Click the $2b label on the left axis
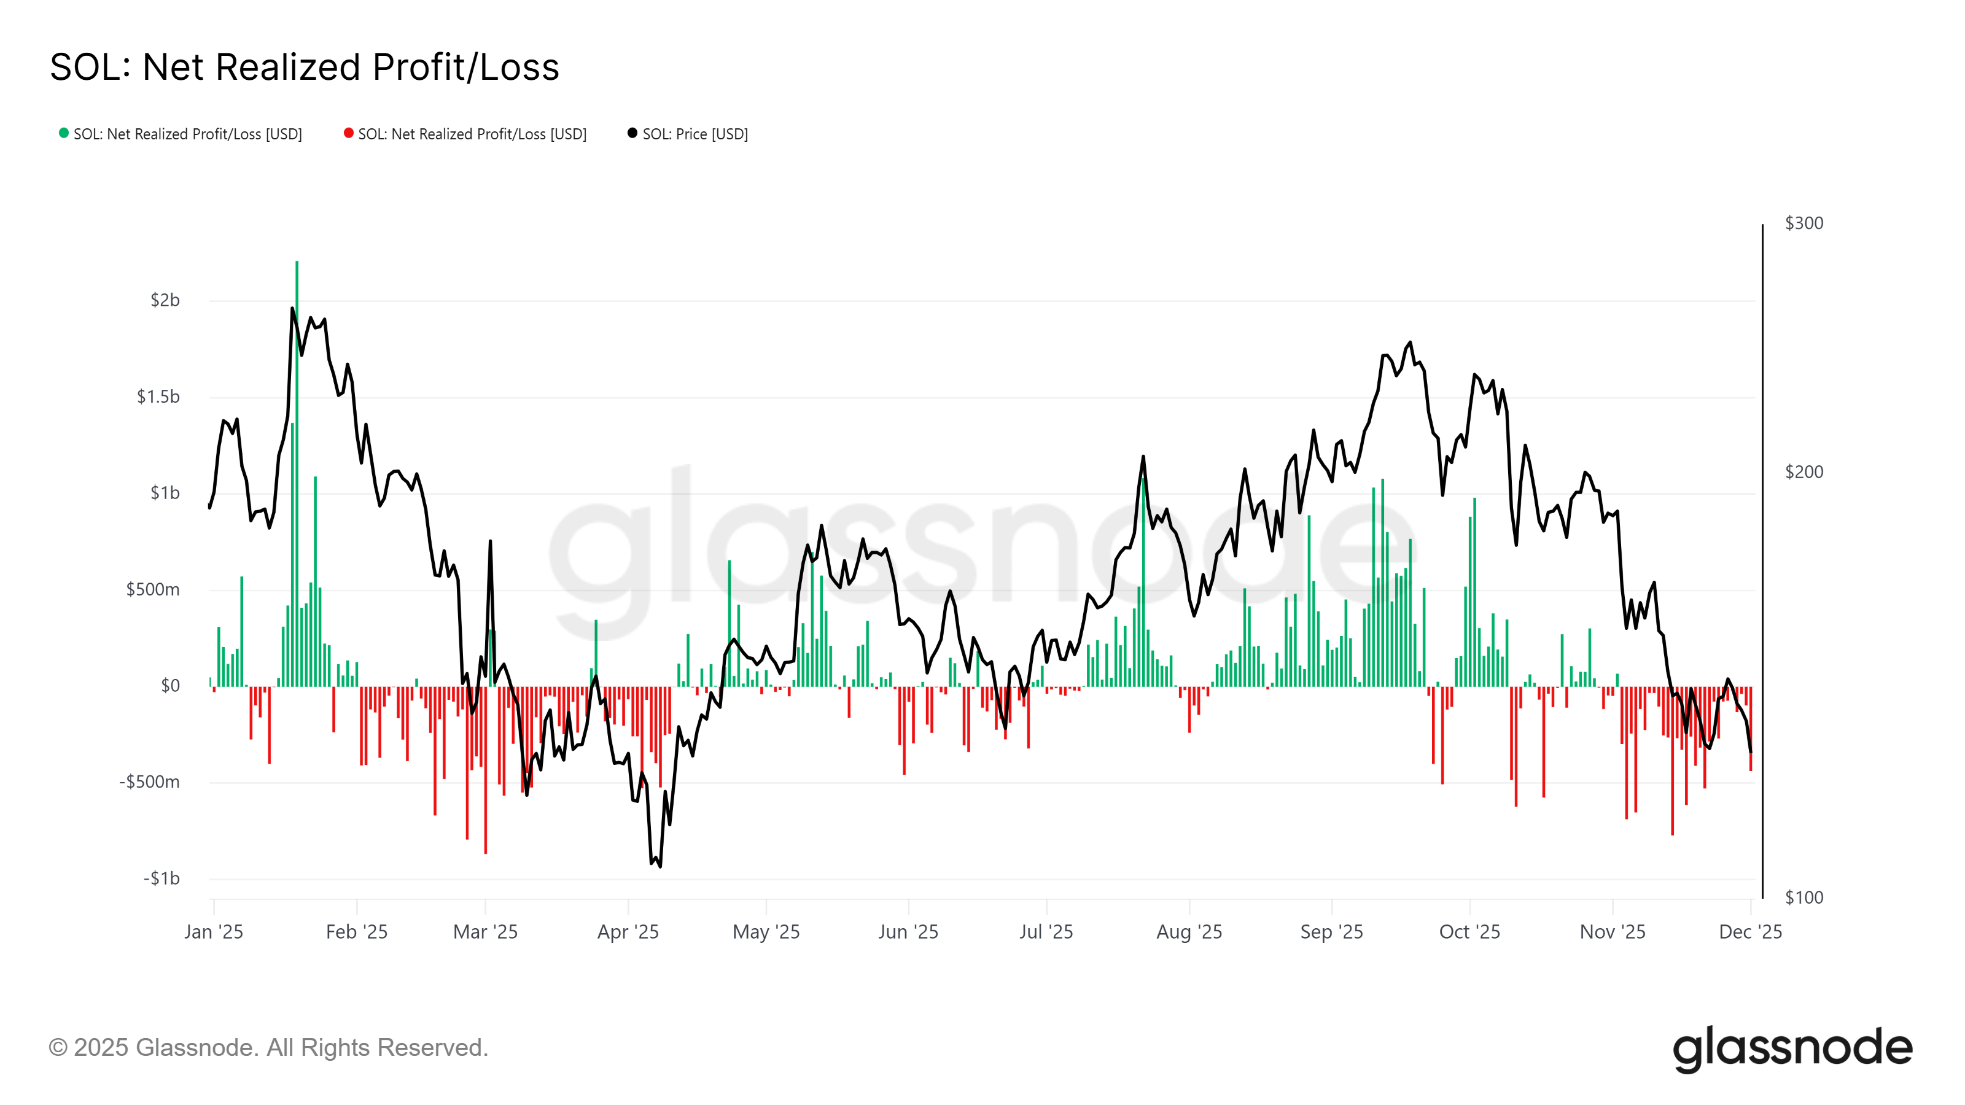The width and height of the screenshot is (1965, 1105). pos(165,300)
